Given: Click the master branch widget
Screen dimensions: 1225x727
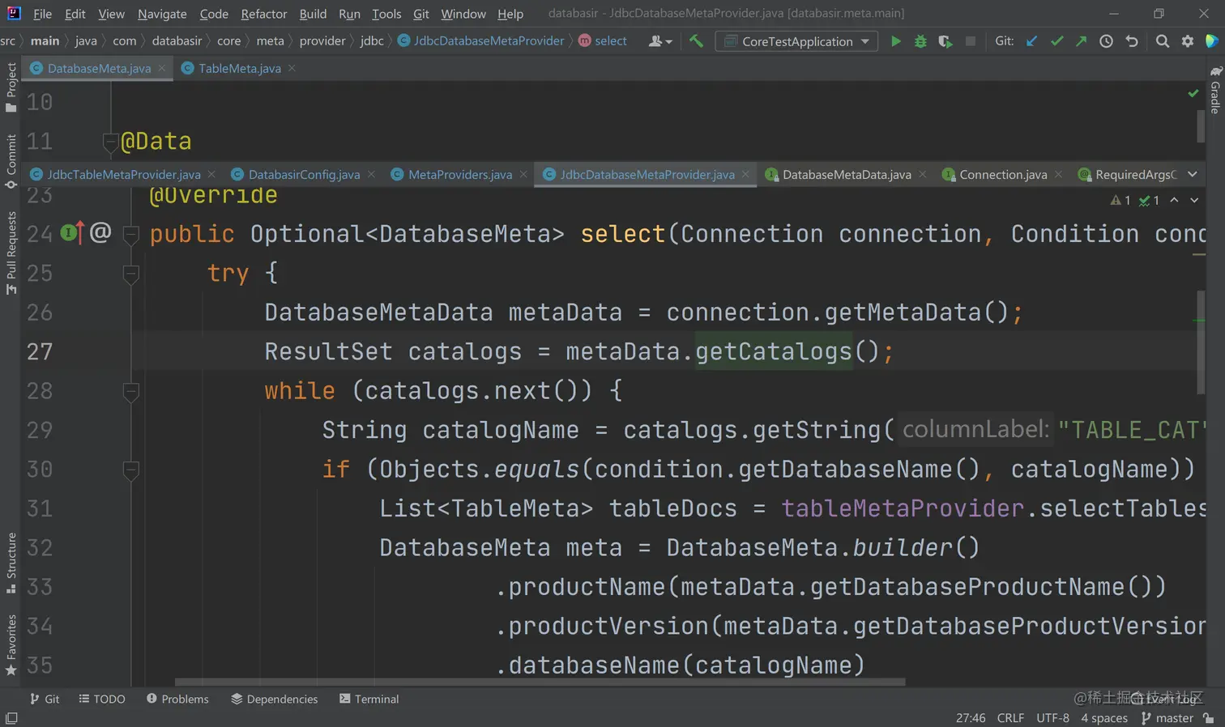Looking at the screenshot, I should tap(1167, 718).
